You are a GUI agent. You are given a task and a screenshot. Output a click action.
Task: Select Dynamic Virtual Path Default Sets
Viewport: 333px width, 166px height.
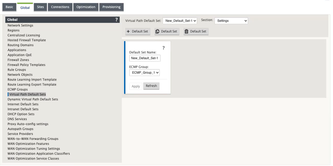coord(33,99)
